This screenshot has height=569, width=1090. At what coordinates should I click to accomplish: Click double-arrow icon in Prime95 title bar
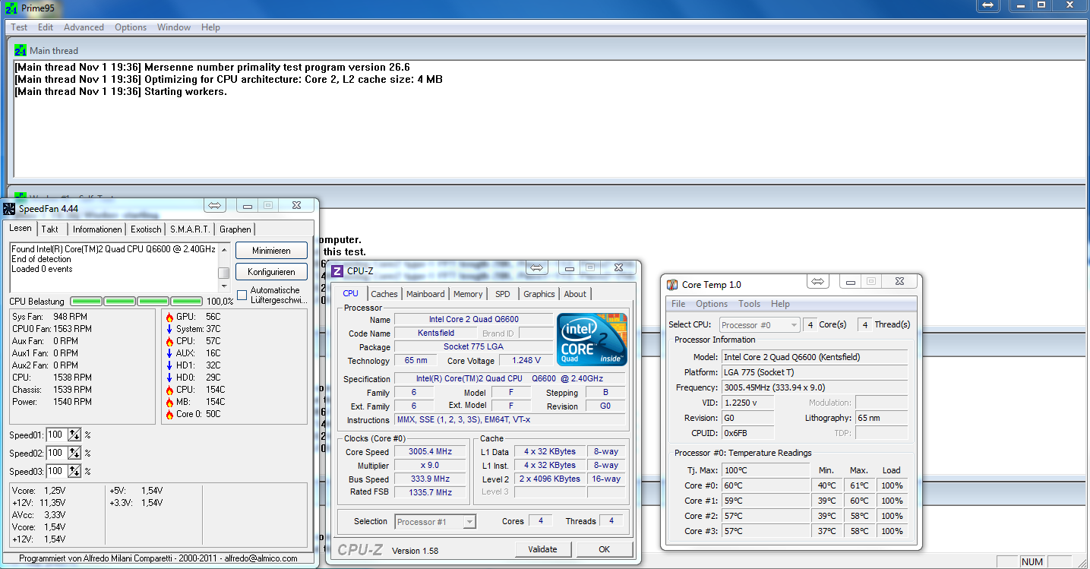(987, 5)
